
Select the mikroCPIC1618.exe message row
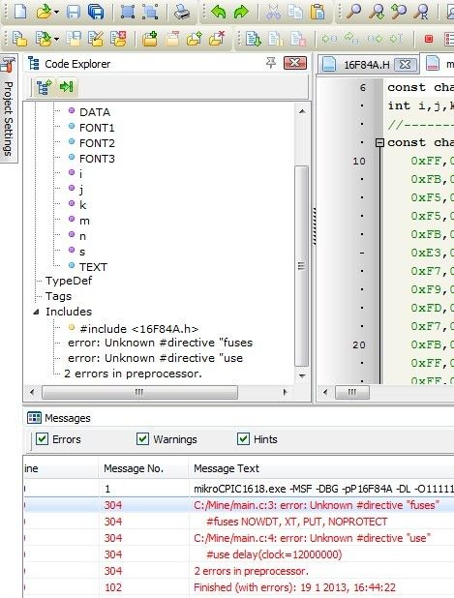click(x=239, y=489)
